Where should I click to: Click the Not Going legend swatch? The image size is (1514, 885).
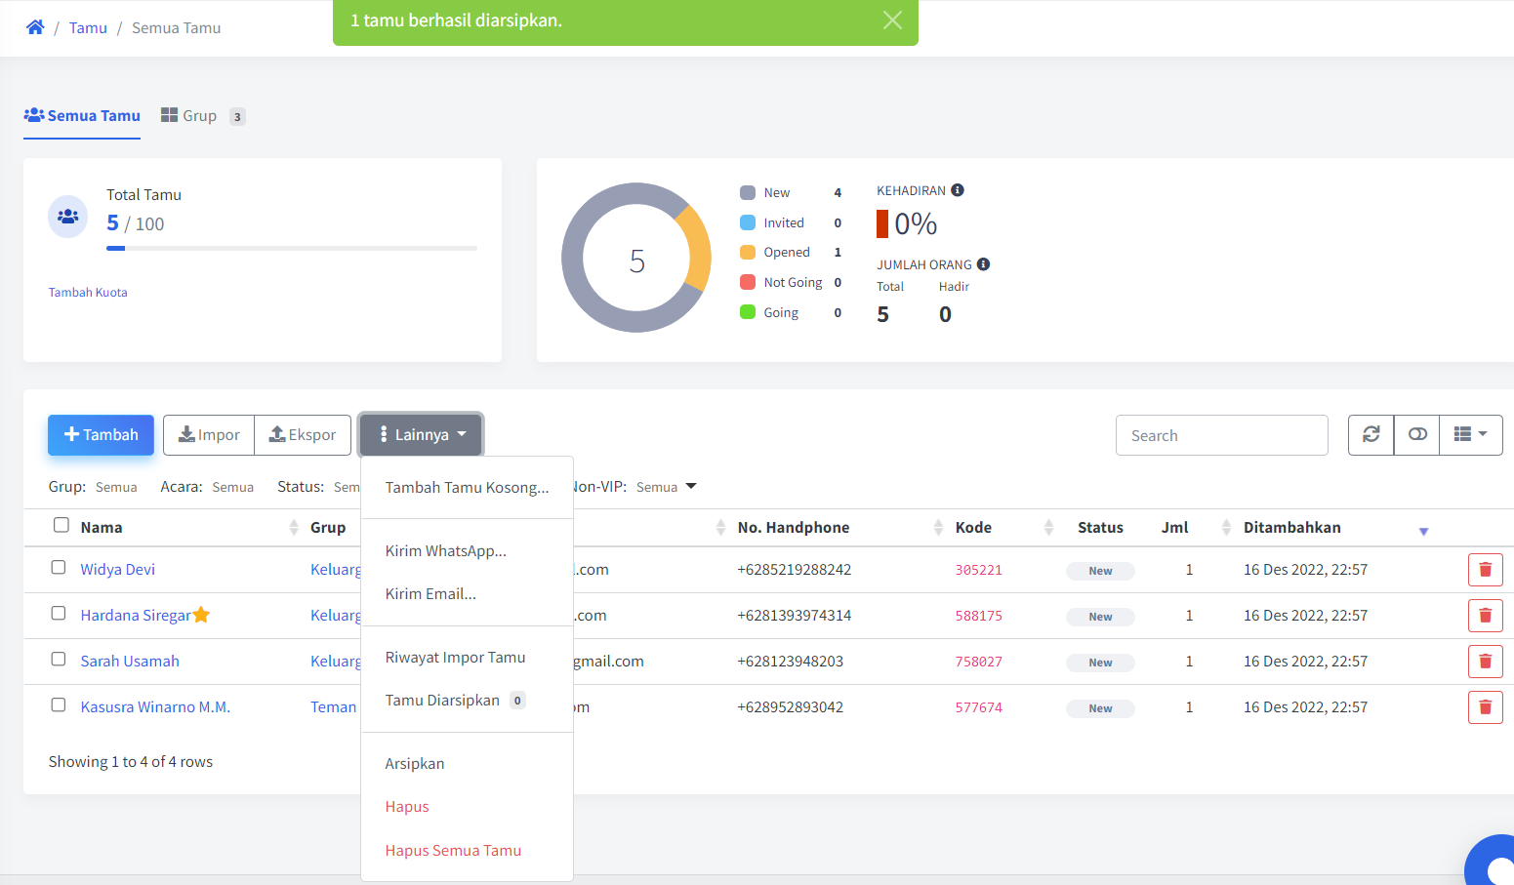[748, 282]
